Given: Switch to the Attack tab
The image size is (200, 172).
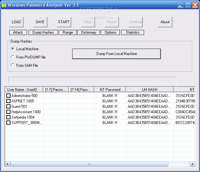Looking at the screenshot, I should 18,32.
